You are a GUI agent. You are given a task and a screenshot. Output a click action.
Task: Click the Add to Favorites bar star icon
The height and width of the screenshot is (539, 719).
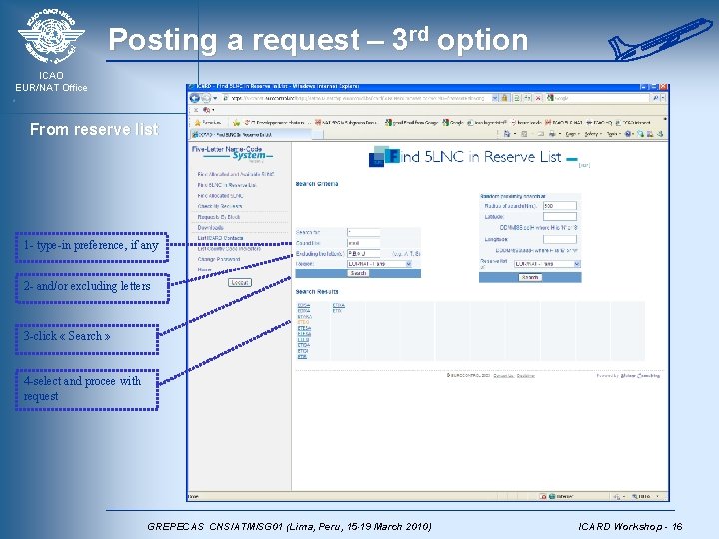tap(236, 123)
